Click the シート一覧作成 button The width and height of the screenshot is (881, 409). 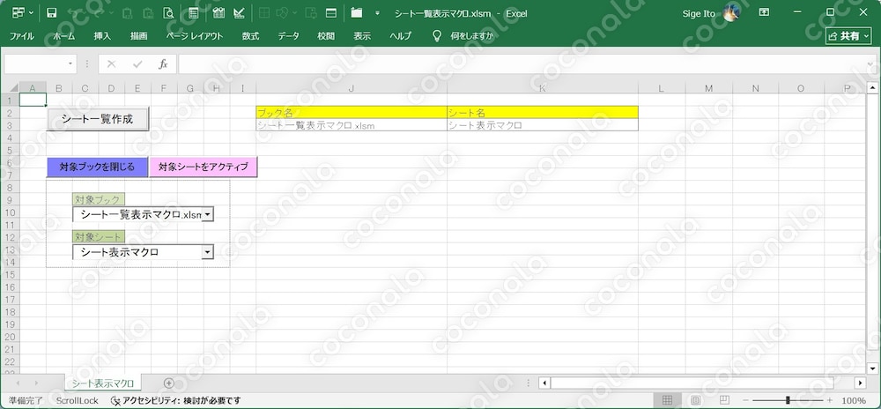98,118
